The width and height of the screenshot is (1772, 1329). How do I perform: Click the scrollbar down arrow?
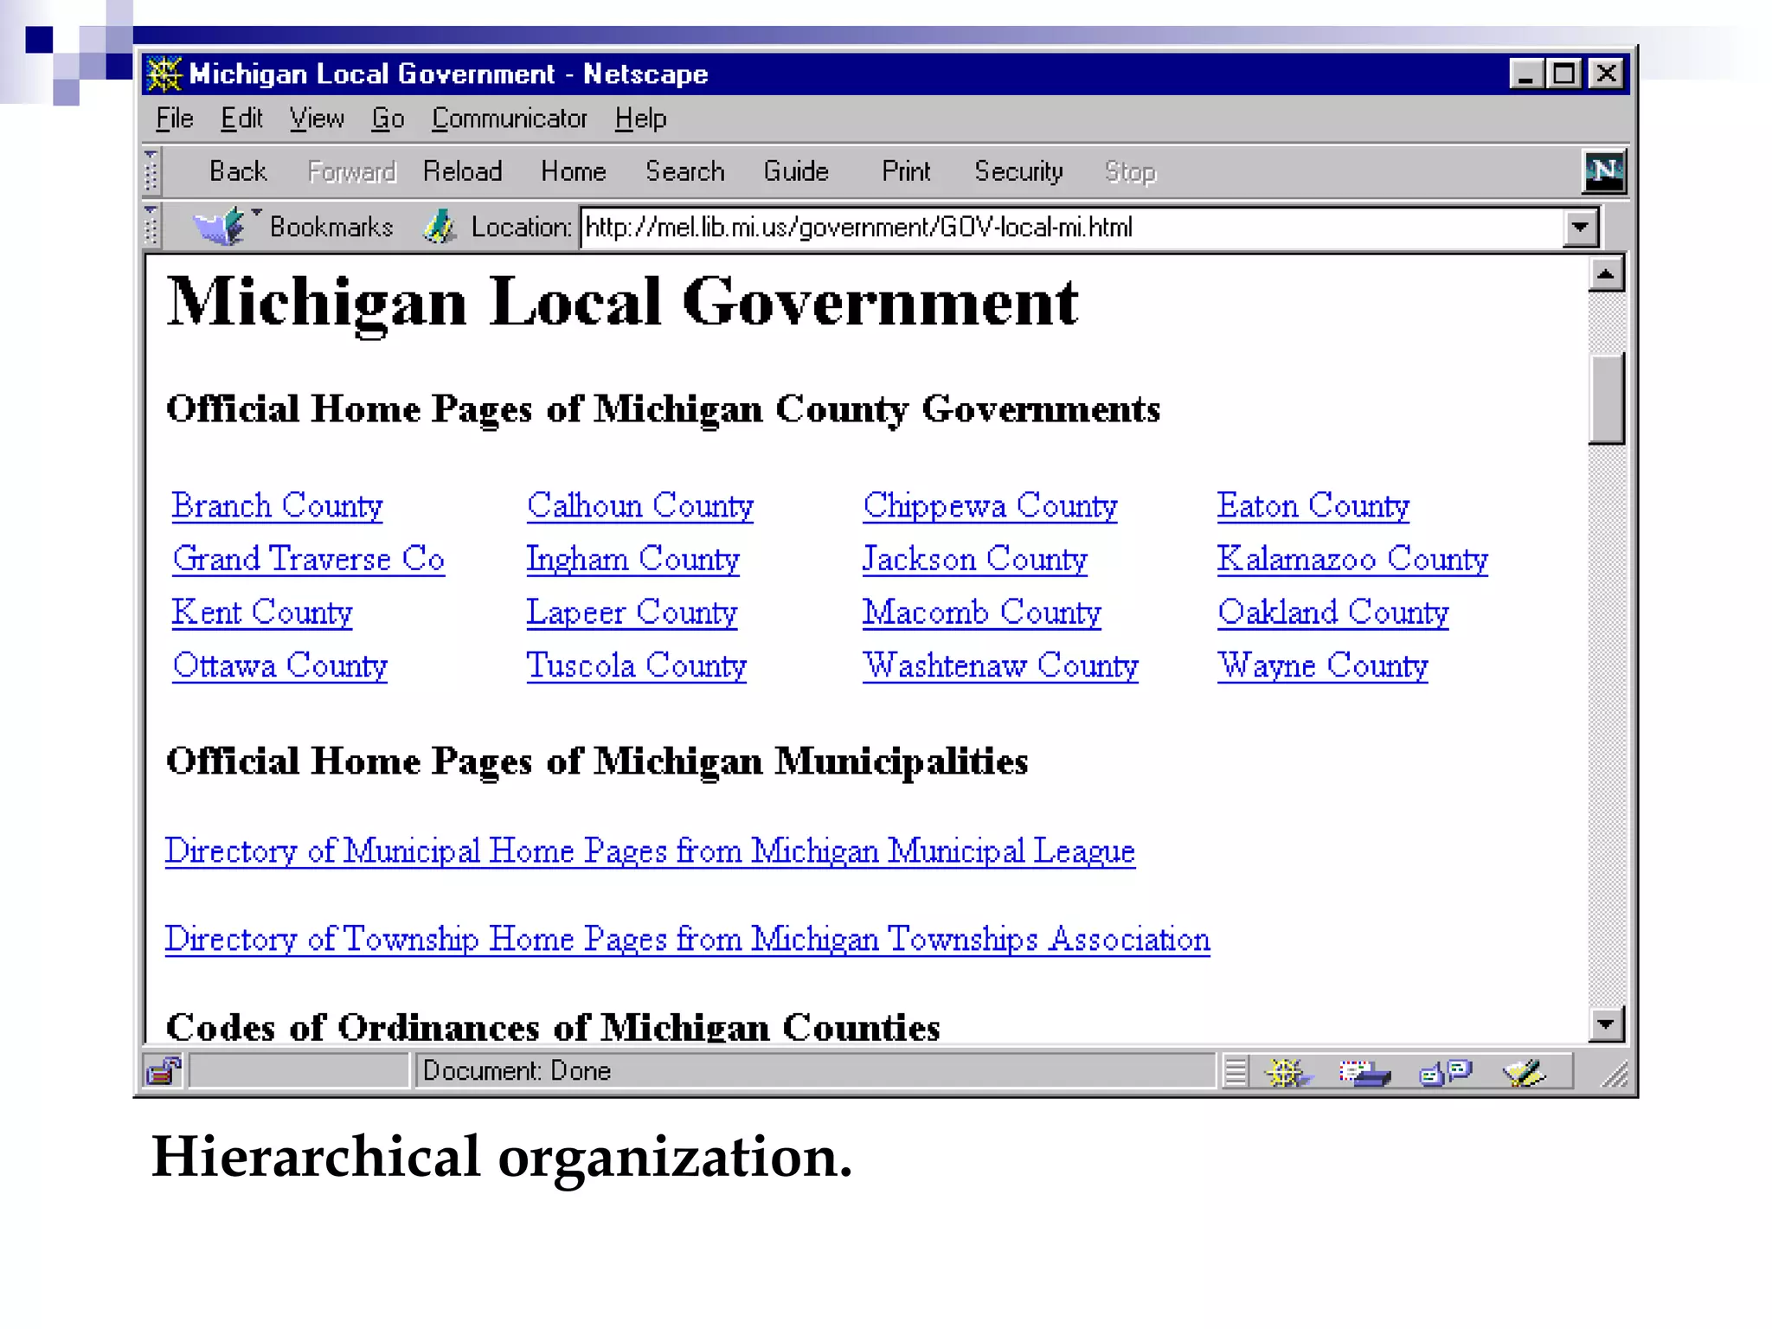coord(1606,1024)
